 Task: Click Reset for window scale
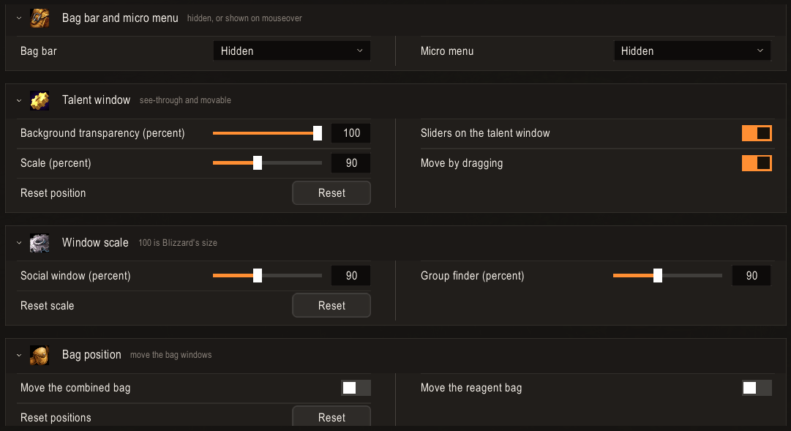click(331, 305)
